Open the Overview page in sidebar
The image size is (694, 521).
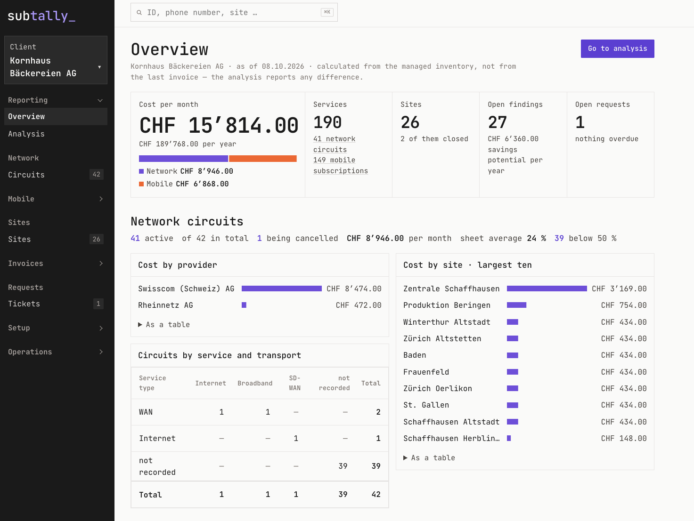pos(56,117)
